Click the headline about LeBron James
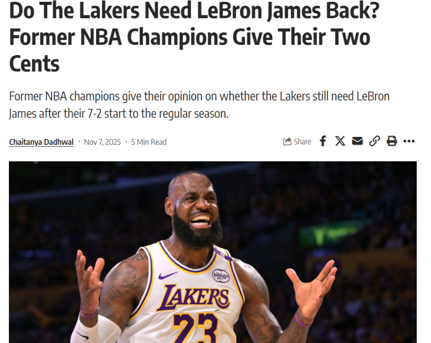The image size is (431, 343). tap(194, 37)
